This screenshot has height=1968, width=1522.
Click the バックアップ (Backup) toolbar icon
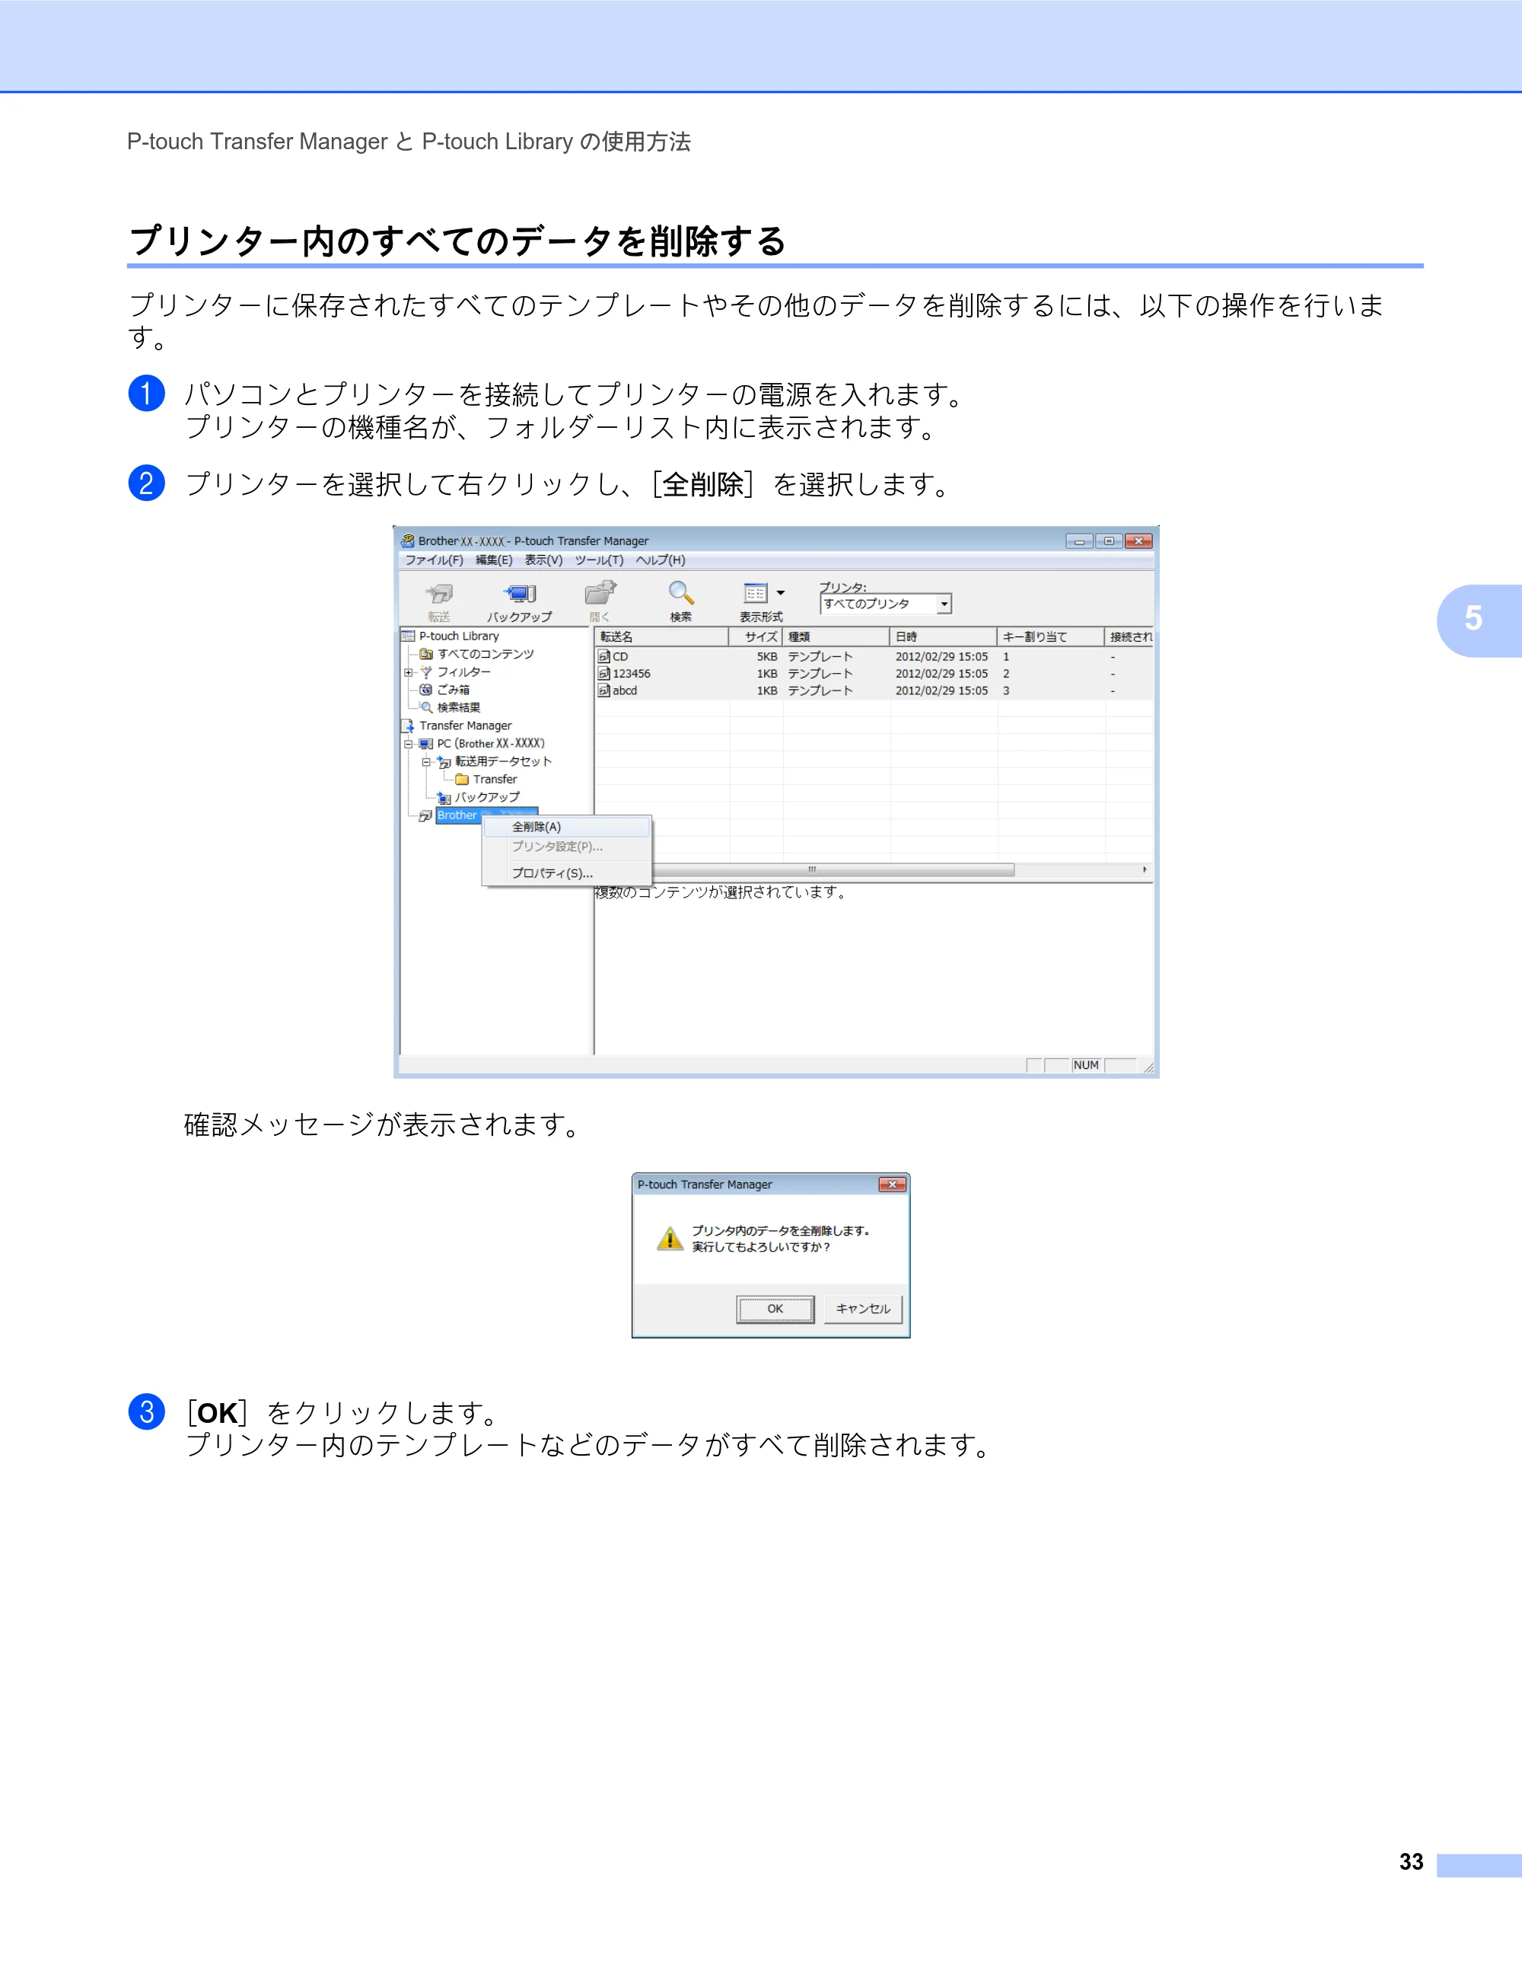[520, 594]
